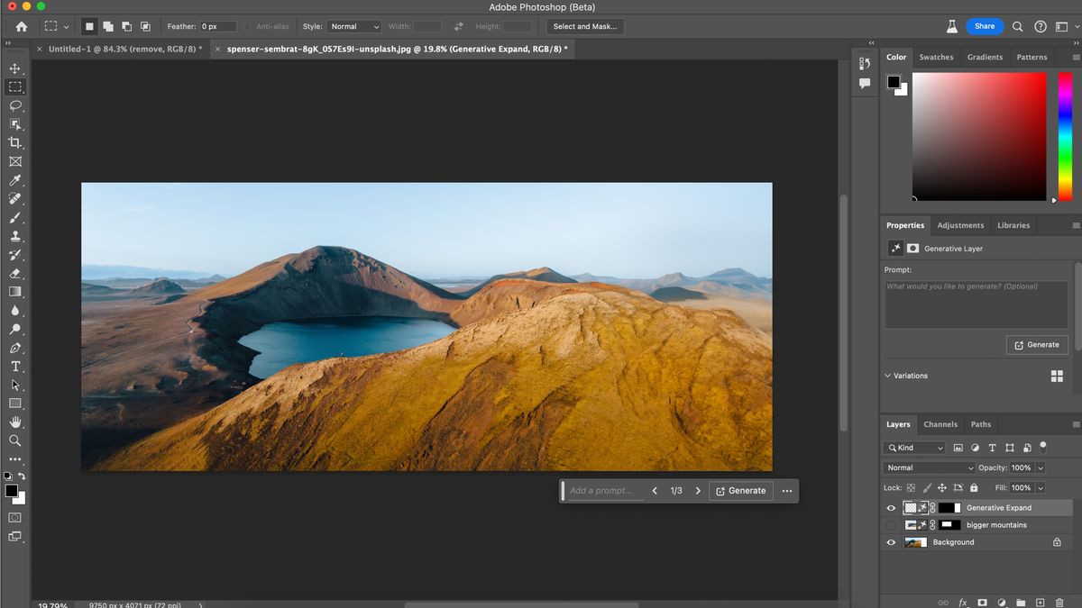Click the Add layer mask icon
Image resolution: width=1082 pixels, height=608 pixels.
(x=983, y=603)
